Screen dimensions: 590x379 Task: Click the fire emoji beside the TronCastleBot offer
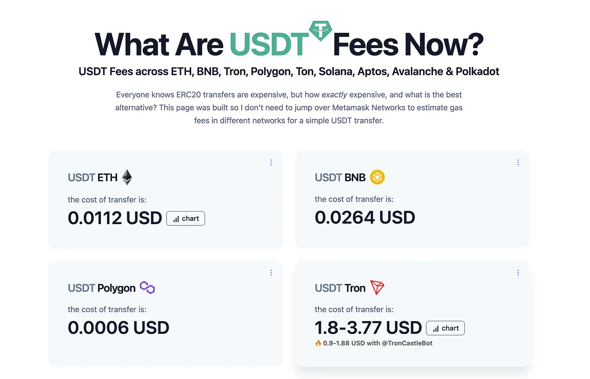point(318,343)
